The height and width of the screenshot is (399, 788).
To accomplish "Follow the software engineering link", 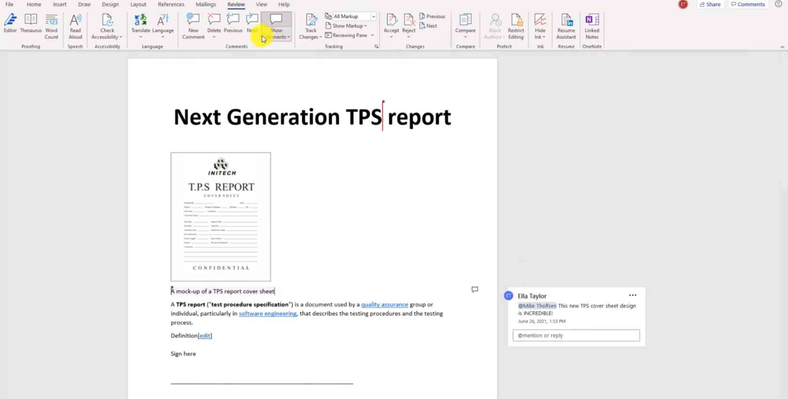I will (x=267, y=314).
